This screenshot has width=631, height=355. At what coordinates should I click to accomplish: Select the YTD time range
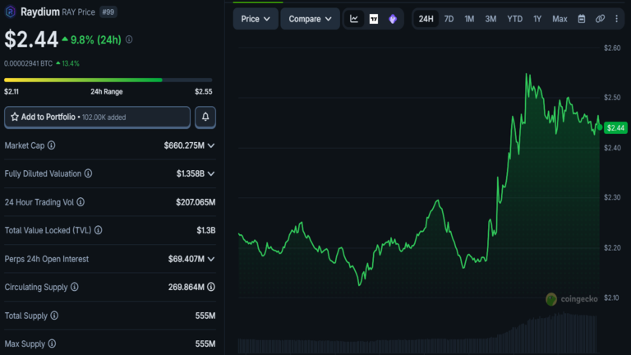coord(514,19)
